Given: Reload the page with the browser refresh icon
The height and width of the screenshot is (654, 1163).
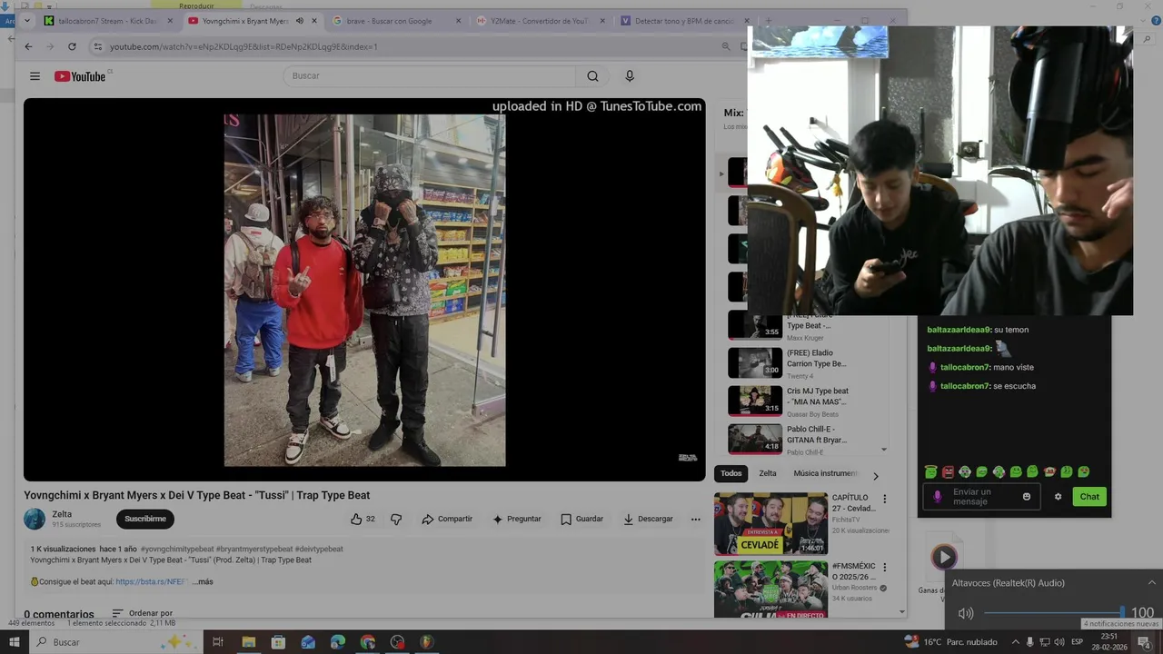Looking at the screenshot, I should coord(72,46).
